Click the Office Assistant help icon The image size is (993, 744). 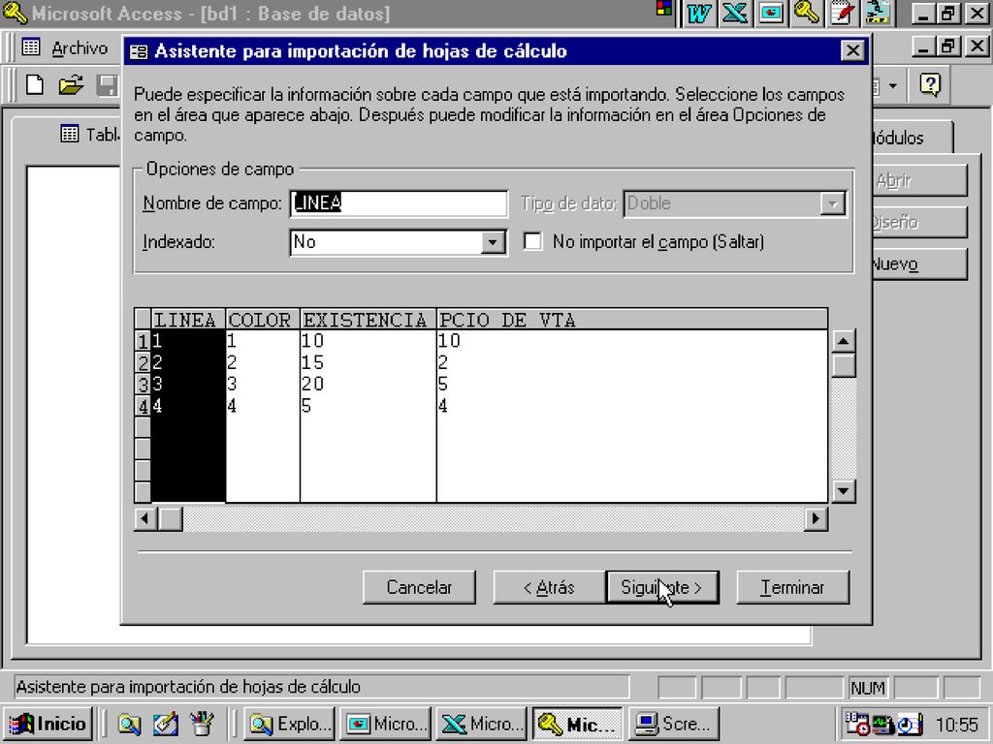pyautogui.click(x=930, y=85)
